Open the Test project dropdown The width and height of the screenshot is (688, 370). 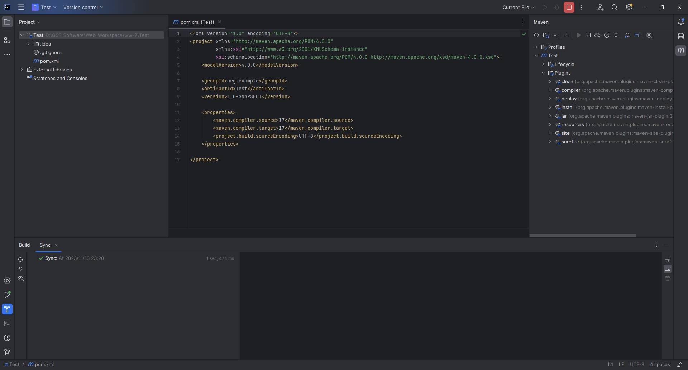pyautogui.click(x=44, y=7)
